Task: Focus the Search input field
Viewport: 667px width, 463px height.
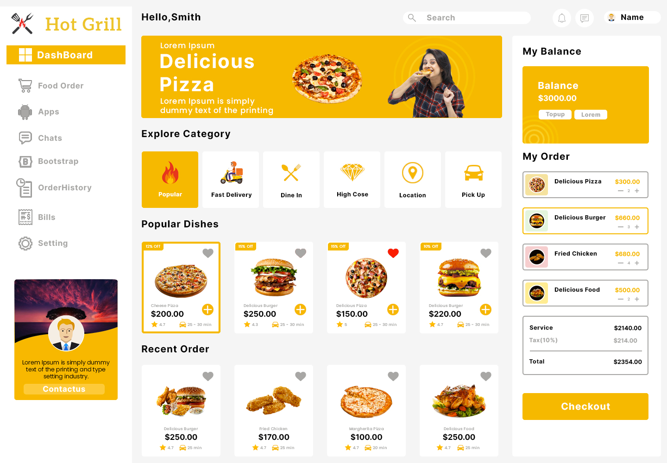Action: coord(467,18)
